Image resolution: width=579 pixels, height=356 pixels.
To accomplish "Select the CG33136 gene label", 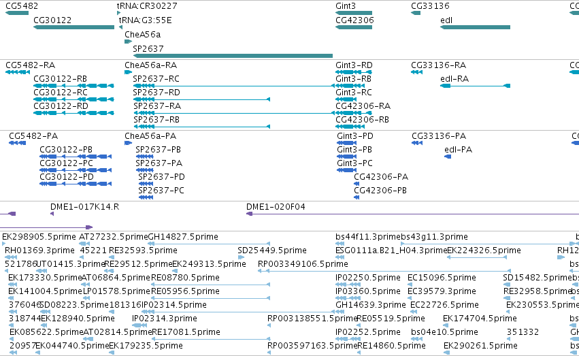I will [430, 6].
